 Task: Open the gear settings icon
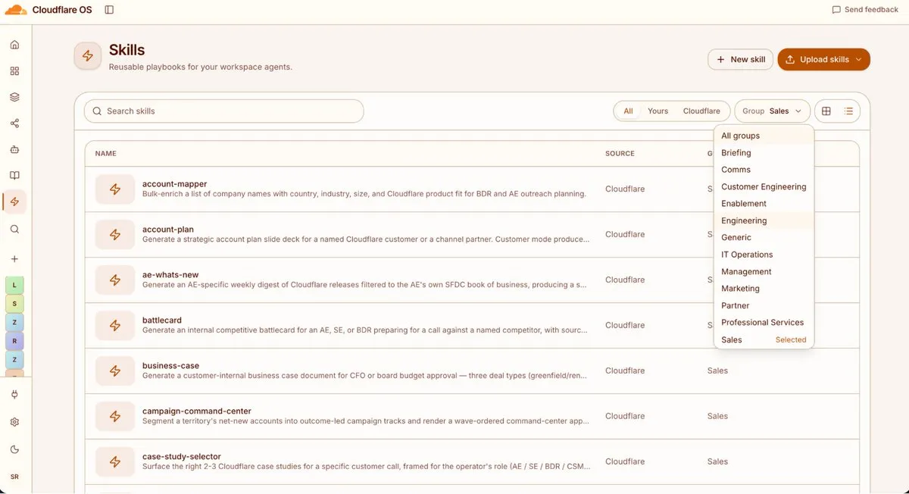14,422
